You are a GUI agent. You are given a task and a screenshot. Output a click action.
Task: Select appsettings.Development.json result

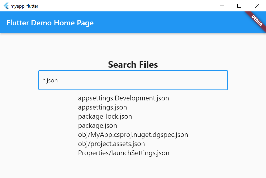124,98
